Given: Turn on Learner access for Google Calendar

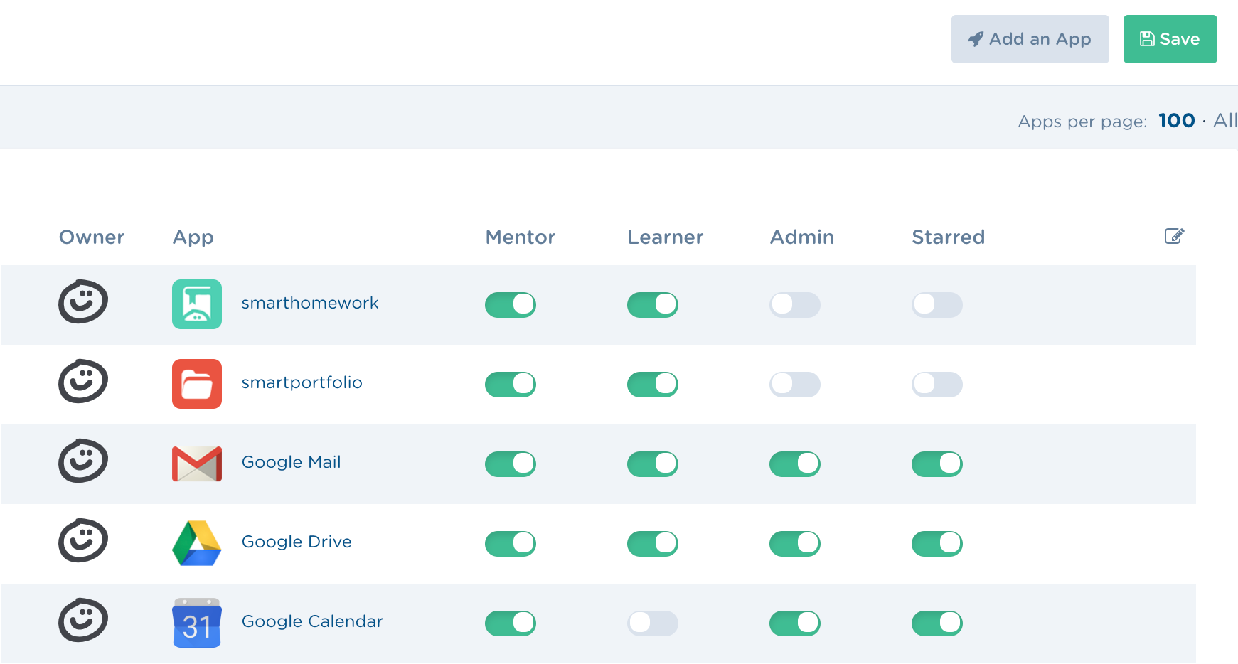Looking at the screenshot, I should coord(652,623).
